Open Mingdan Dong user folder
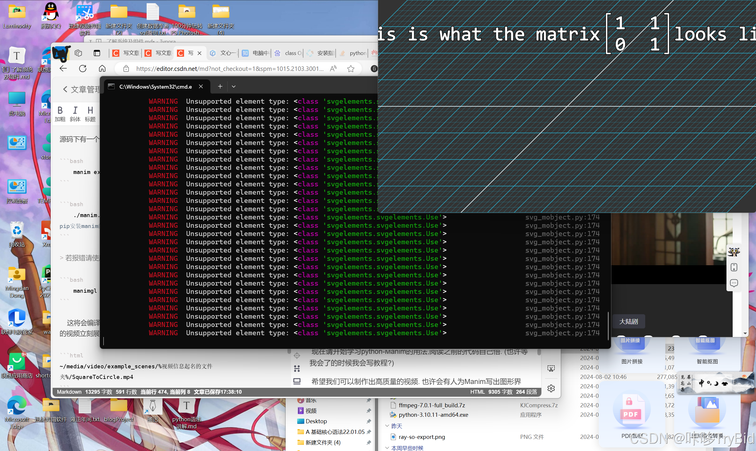The height and width of the screenshot is (451, 756). pos(17,282)
